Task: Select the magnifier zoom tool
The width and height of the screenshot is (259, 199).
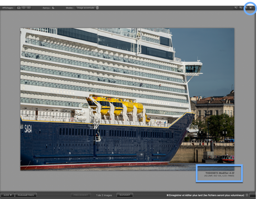Action: [241, 8]
